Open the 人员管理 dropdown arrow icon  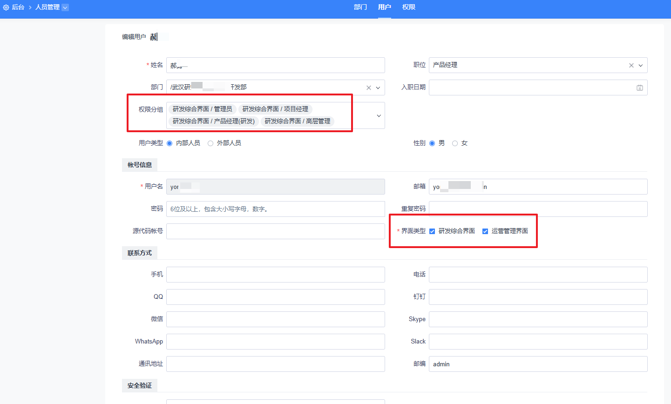[x=65, y=7]
